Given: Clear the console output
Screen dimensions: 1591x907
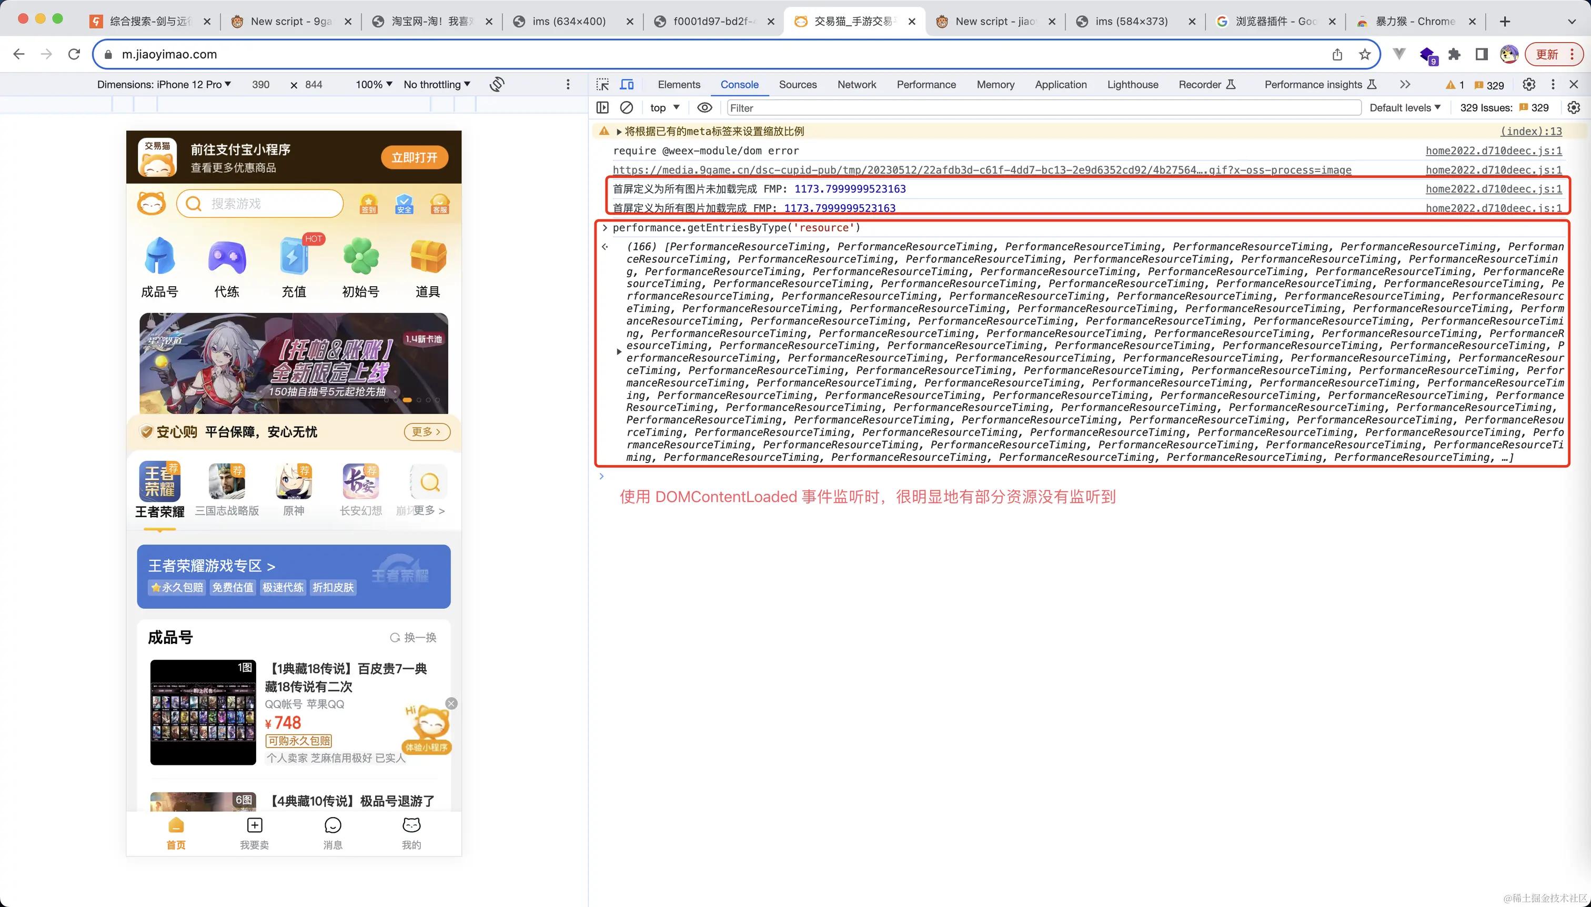Looking at the screenshot, I should [x=626, y=107].
